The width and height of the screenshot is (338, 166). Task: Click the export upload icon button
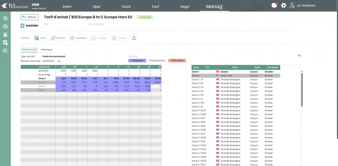click(x=134, y=38)
